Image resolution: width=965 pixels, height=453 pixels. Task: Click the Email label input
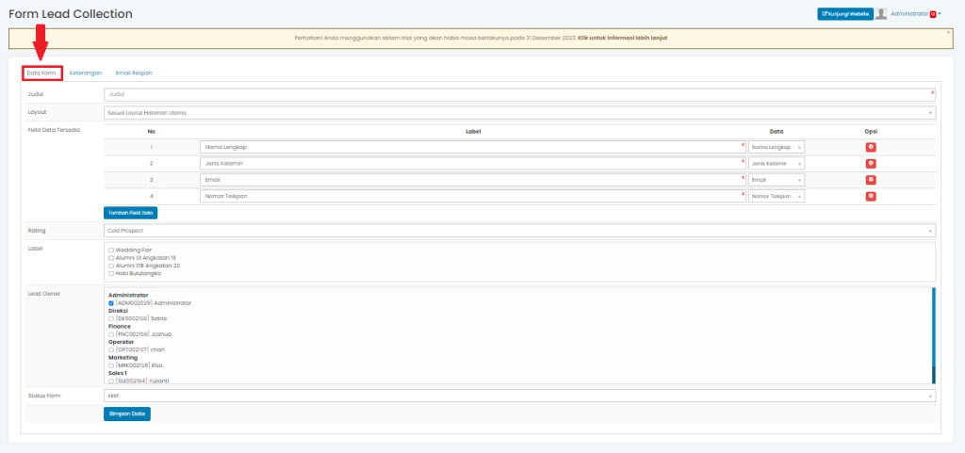click(x=473, y=180)
